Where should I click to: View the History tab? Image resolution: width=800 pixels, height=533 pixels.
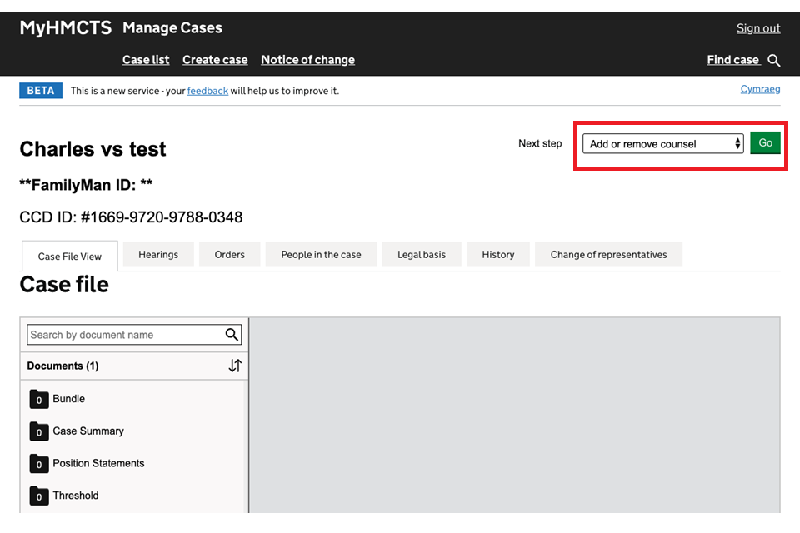(497, 255)
